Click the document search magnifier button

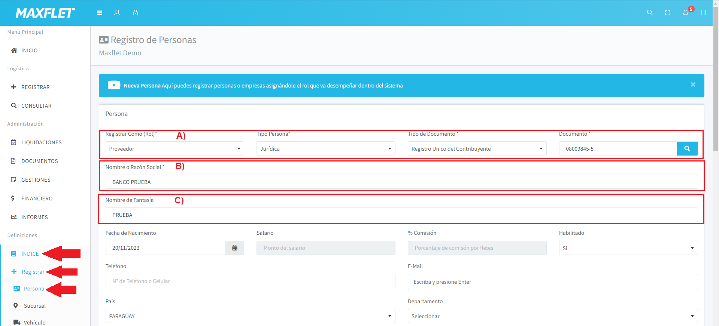coord(687,149)
